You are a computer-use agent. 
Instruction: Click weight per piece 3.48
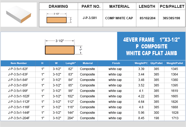click(x=141, y=80)
